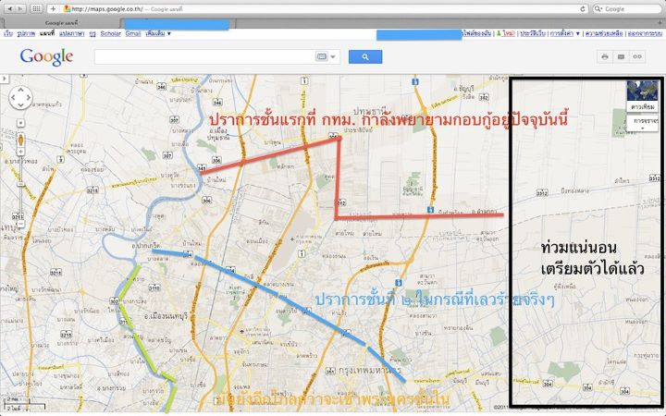This screenshot has height=416, width=666.
Task: Click the browser back button
Action: coord(7,8)
